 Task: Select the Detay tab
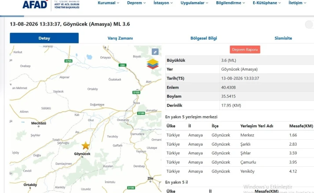point(44,38)
